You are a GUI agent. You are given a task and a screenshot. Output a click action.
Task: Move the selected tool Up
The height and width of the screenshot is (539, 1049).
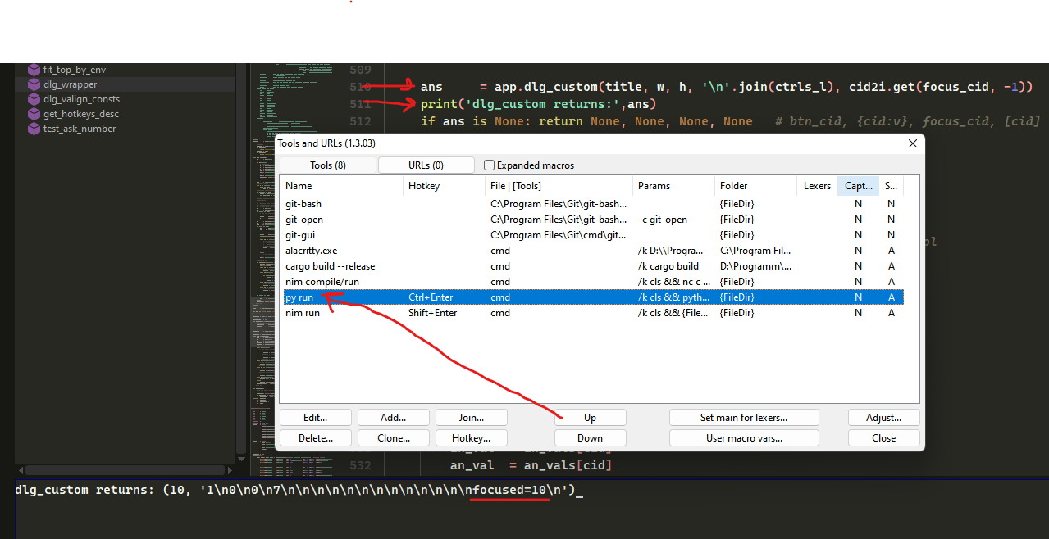[590, 417]
